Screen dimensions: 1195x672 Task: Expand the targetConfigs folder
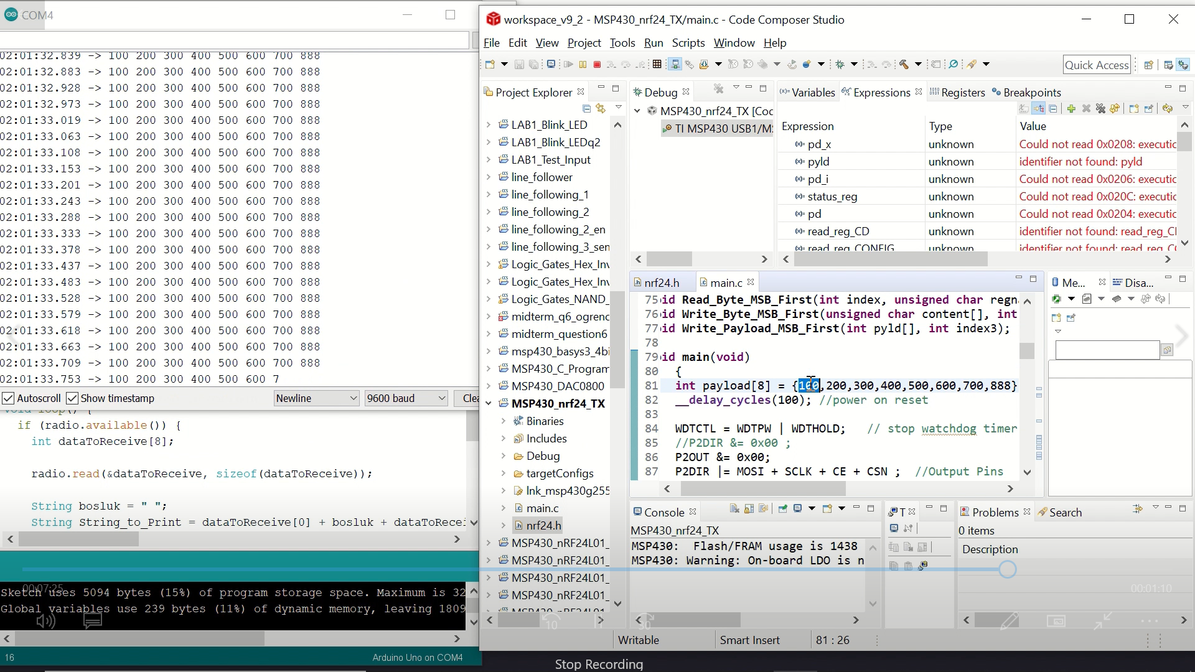[x=504, y=474]
